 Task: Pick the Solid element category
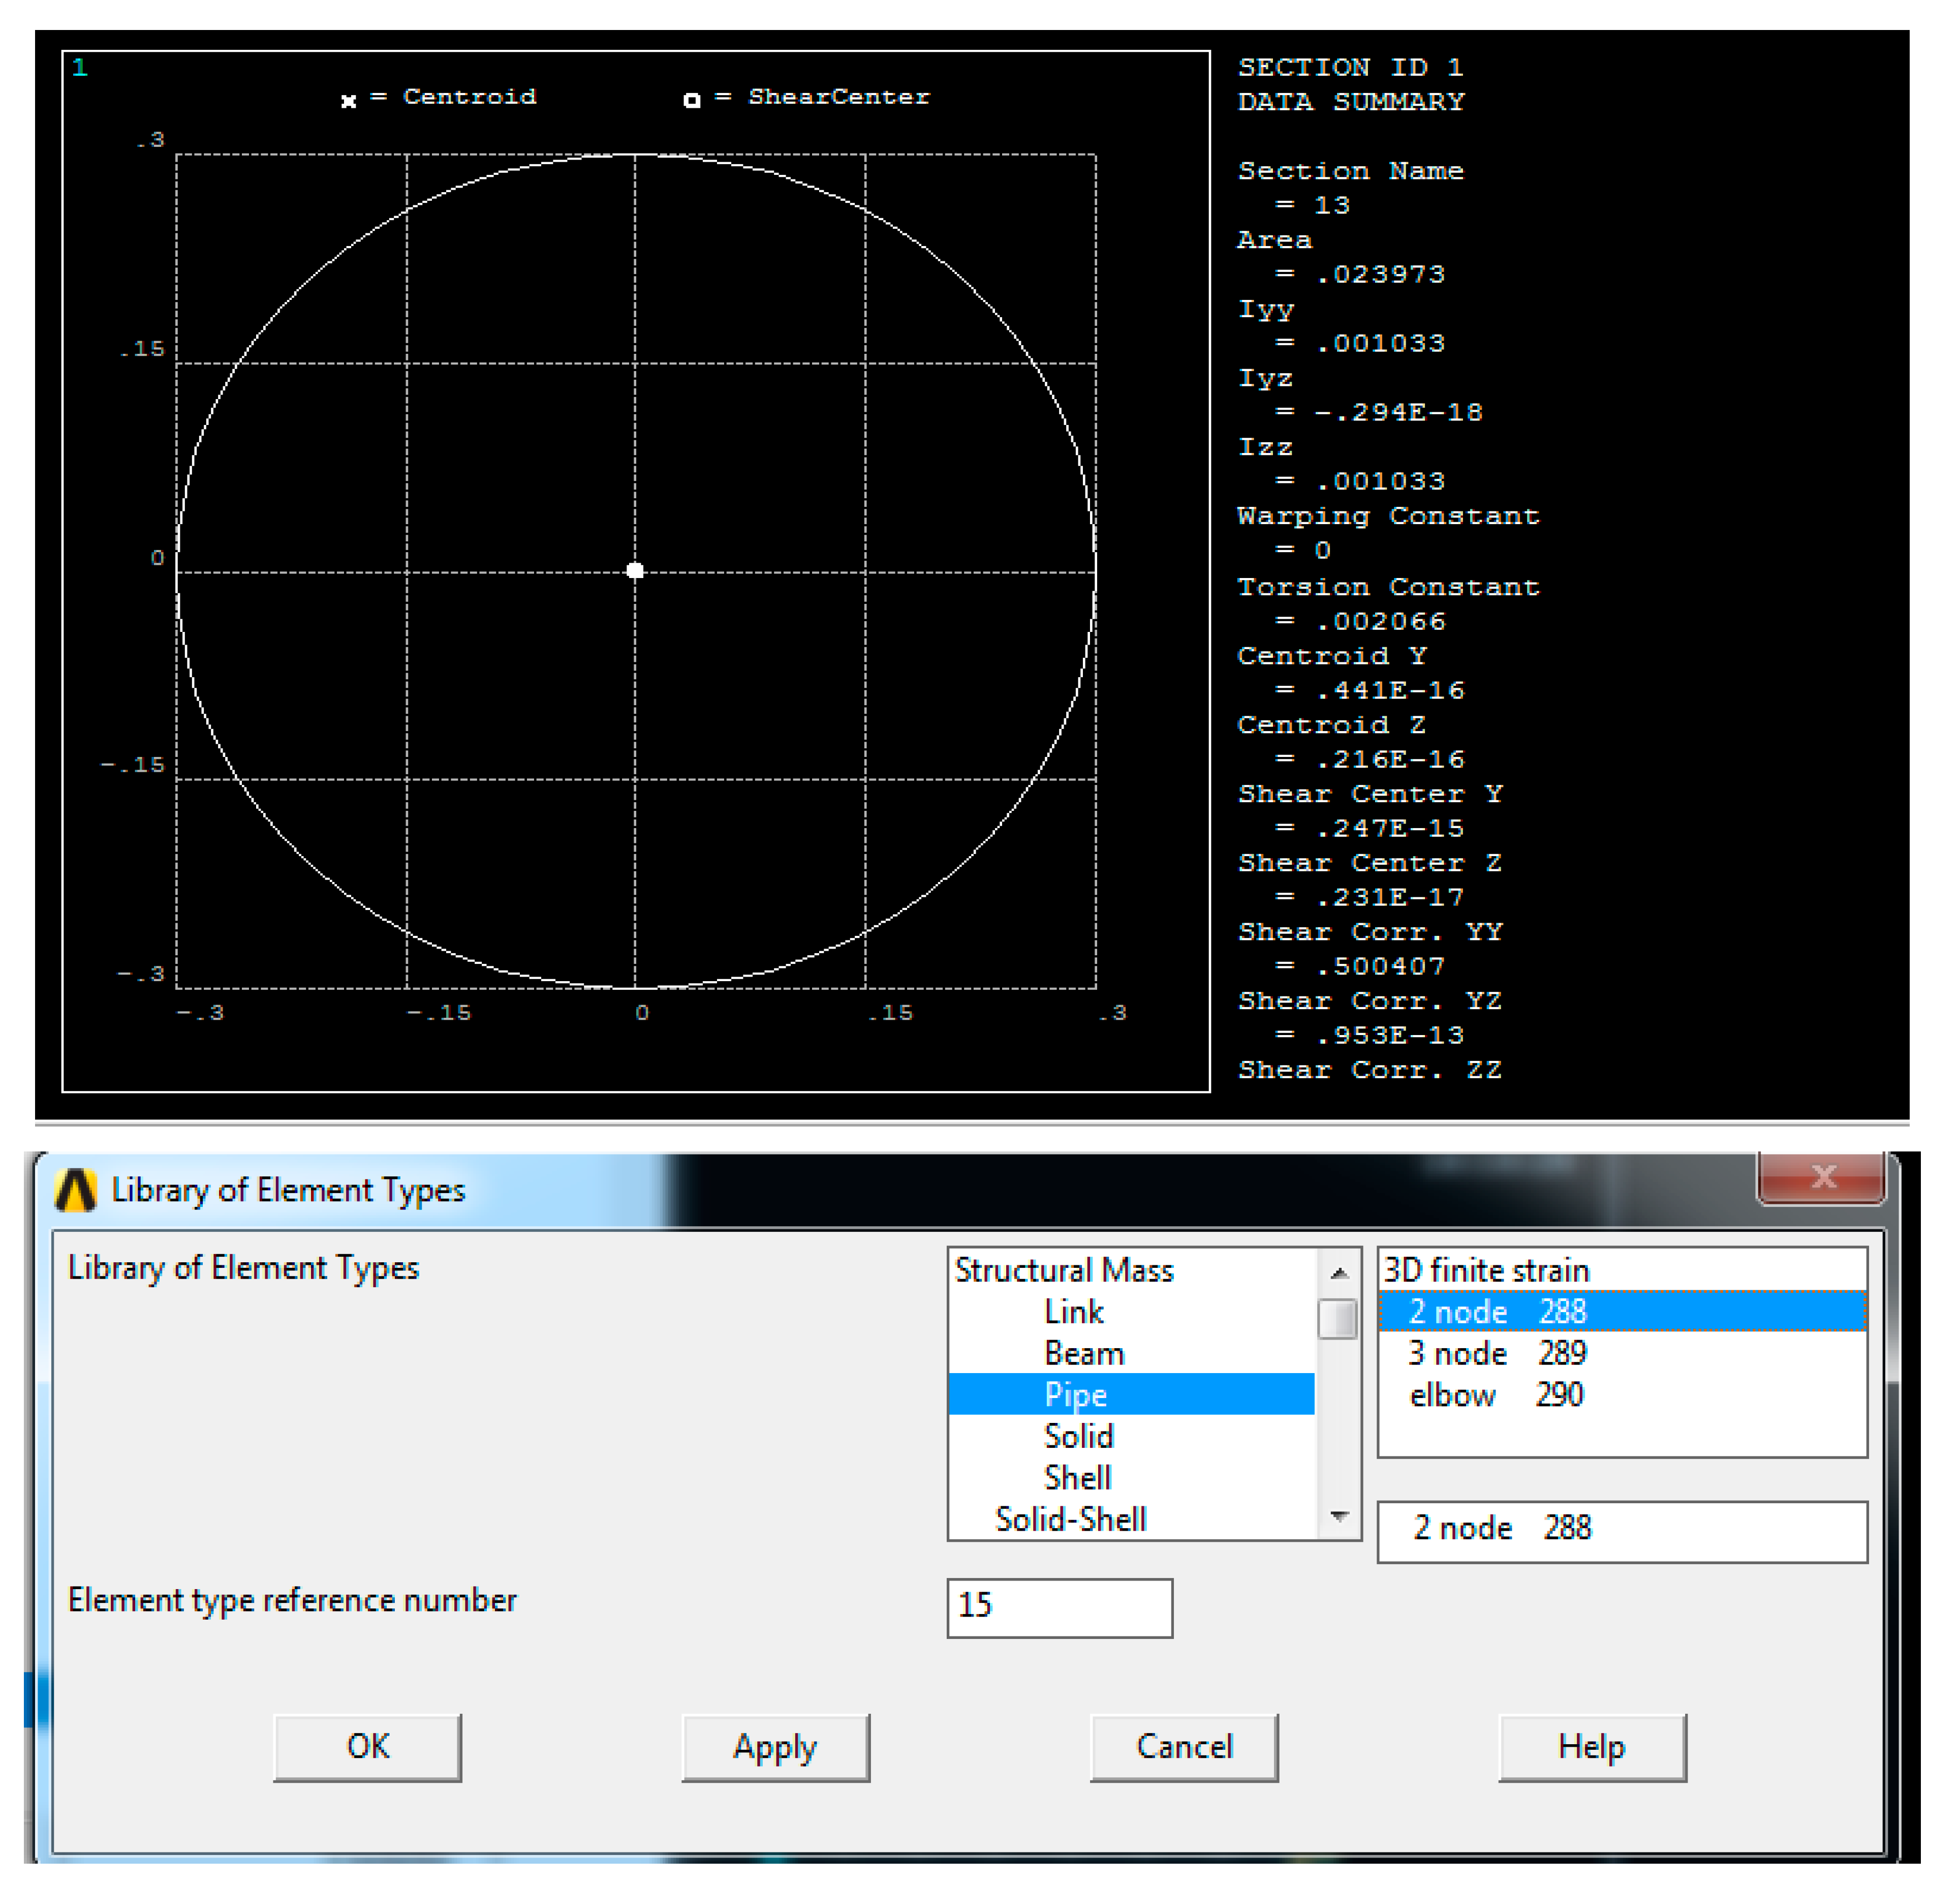click(x=1078, y=1436)
